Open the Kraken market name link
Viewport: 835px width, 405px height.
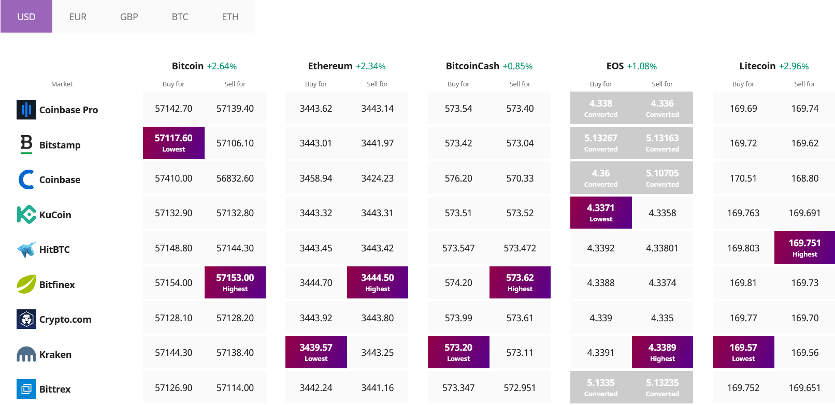[55, 354]
